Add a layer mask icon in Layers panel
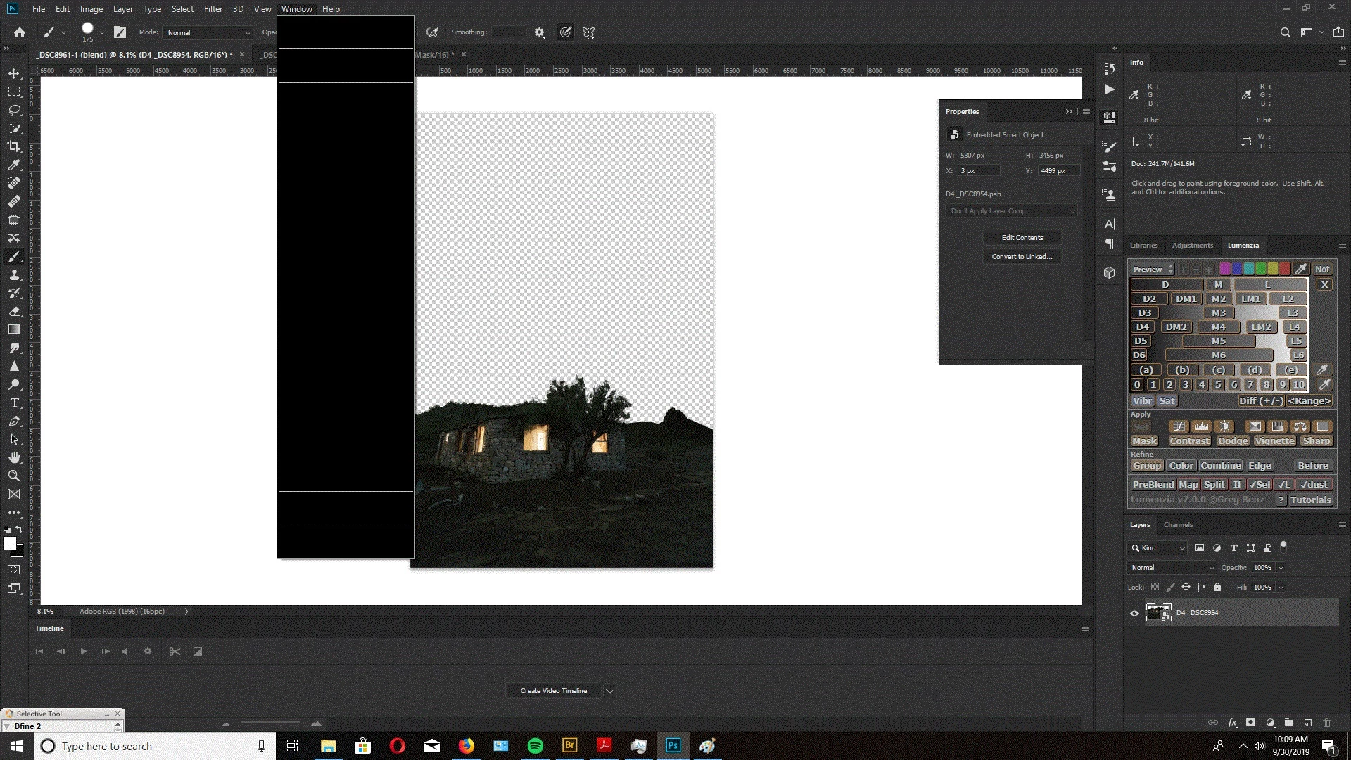Viewport: 1351px width, 760px height. [1250, 723]
